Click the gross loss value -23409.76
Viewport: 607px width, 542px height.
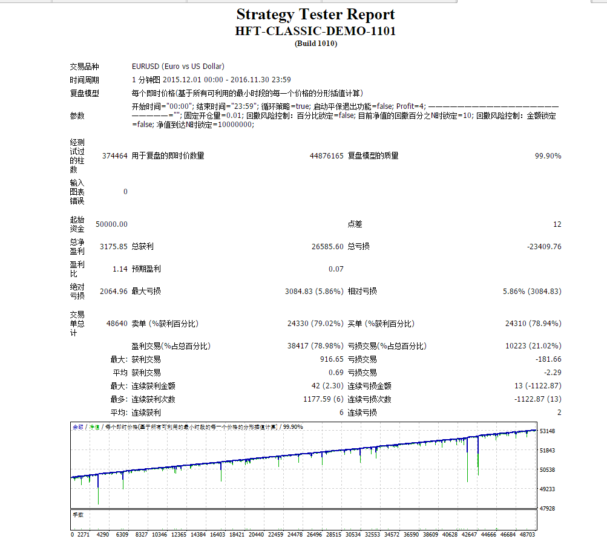point(544,246)
